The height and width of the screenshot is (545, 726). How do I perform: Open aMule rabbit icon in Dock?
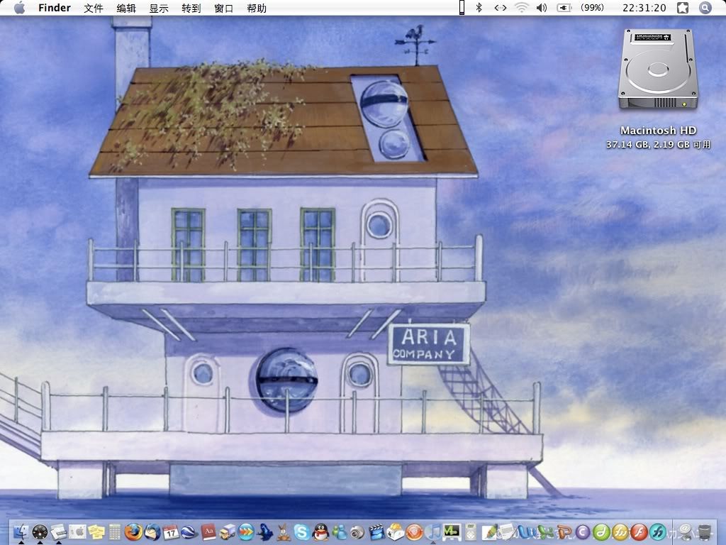(284, 533)
